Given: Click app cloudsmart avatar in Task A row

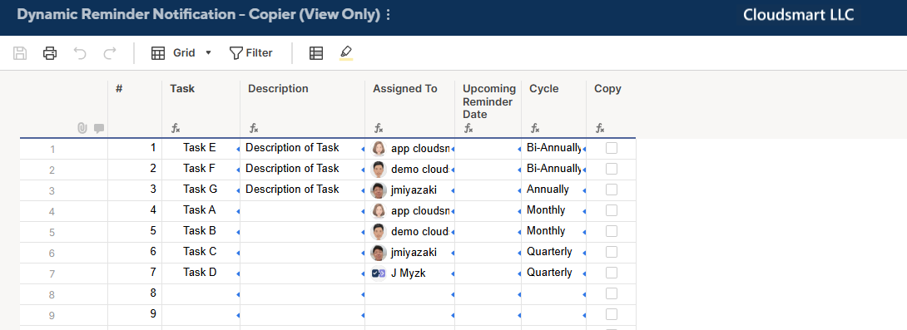Looking at the screenshot, I should 379,211.
